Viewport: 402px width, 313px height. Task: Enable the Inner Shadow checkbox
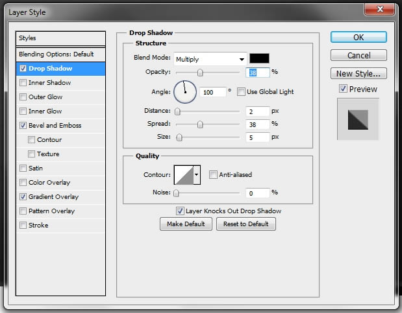coord(23,83)
